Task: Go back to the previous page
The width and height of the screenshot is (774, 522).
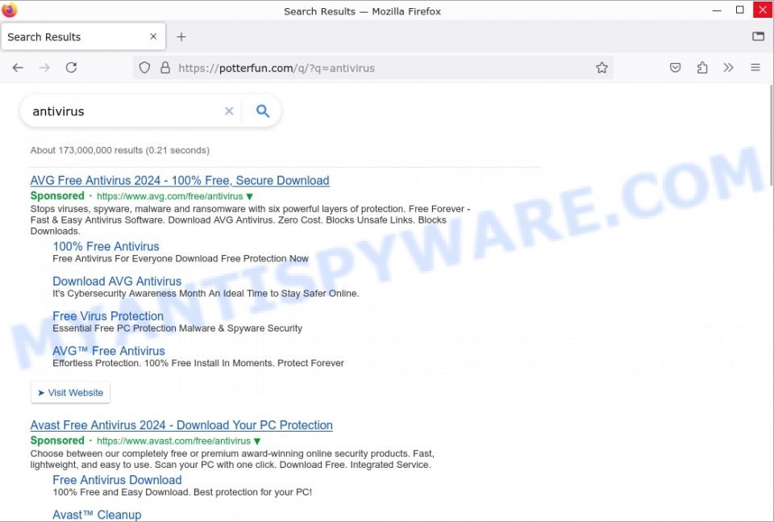Action: 18,68
